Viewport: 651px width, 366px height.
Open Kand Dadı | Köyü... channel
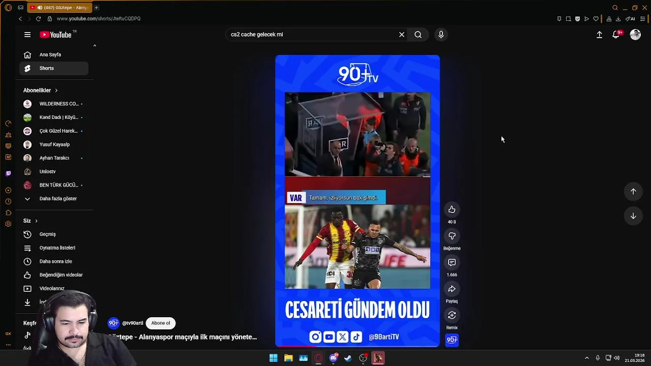point(54,117)
